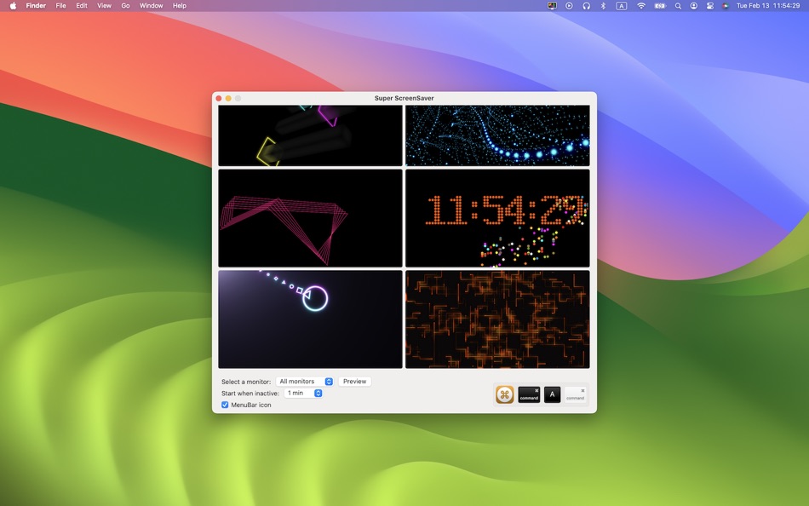
Task: Open the Wi-Fi menu
Action: point(640,6)
